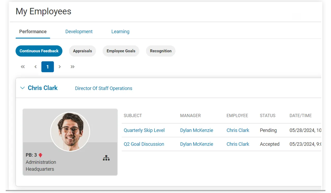
Task: Jump to last page of employees
Action: pos(72,67)
